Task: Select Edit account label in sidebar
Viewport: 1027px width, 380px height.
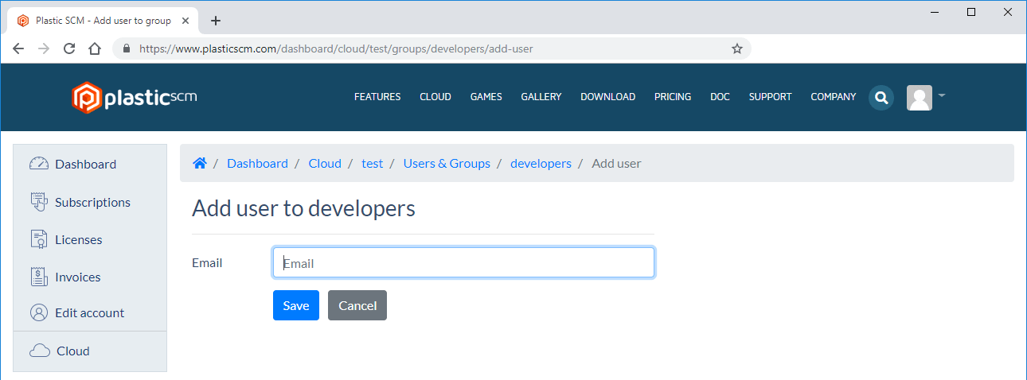Action: (x=90, y=312)
